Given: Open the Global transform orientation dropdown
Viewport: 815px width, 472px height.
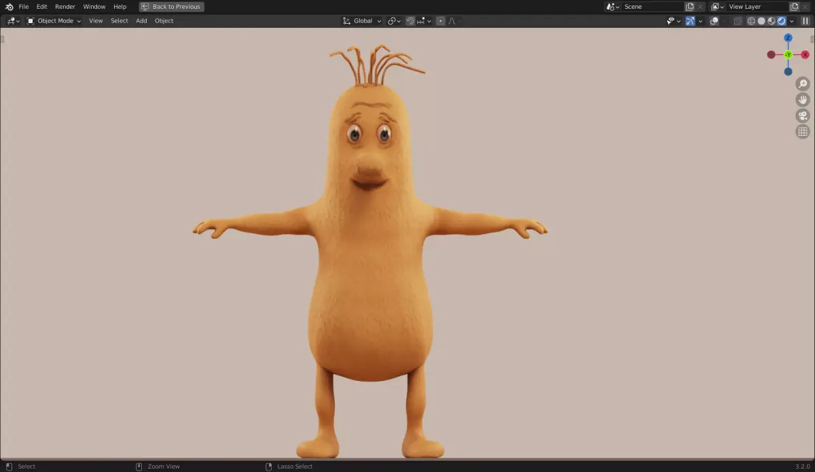Looking at the screenshot, I should coord(361,20).
